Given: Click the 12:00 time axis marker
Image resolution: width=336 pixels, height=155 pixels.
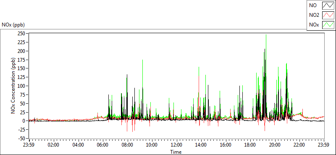Looking at the screenshot, I should click(176, 145).
